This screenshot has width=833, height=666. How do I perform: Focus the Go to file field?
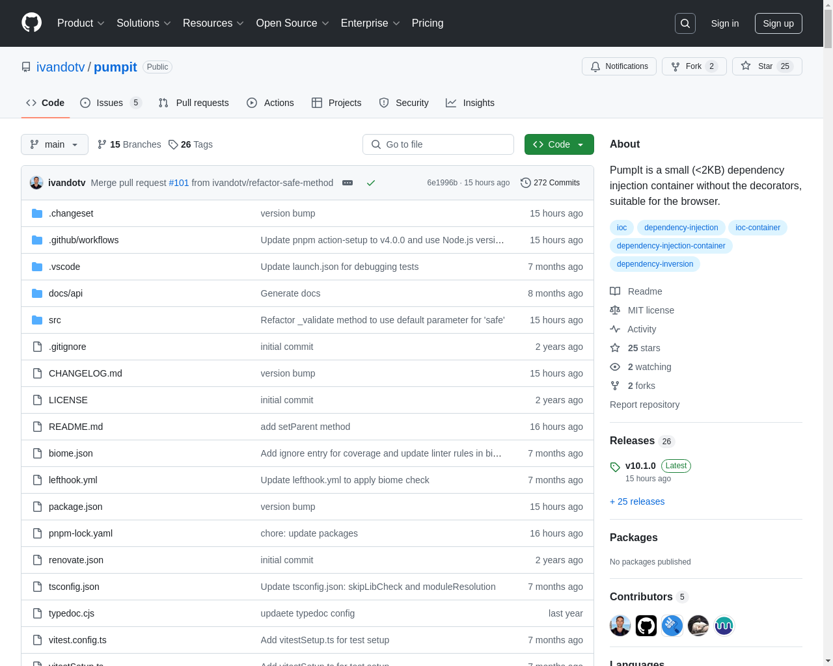(438, 144)
